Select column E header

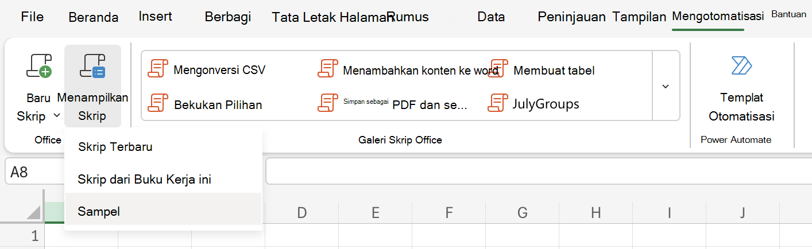click(x=375, y=213)
